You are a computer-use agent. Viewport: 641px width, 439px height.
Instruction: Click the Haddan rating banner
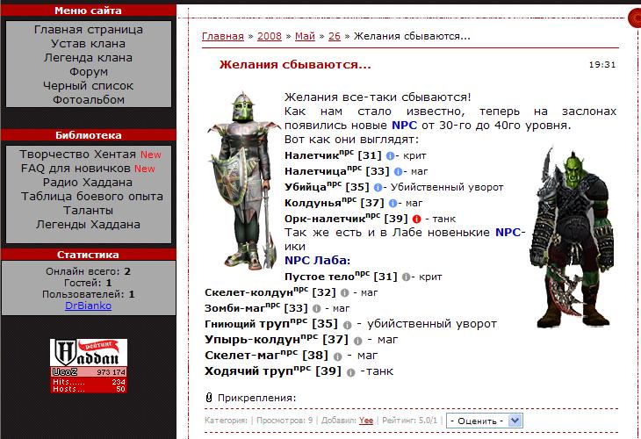tap(89, 366)
